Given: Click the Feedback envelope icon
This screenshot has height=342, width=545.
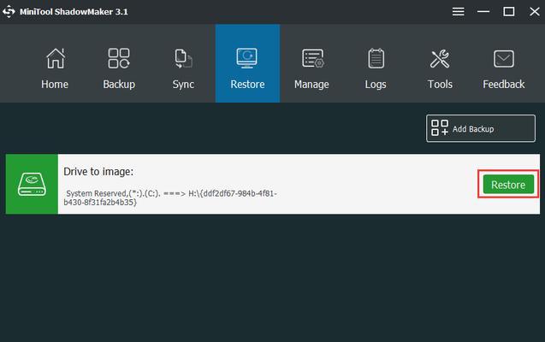Looking at the screenshot, I should coord(504,59).
